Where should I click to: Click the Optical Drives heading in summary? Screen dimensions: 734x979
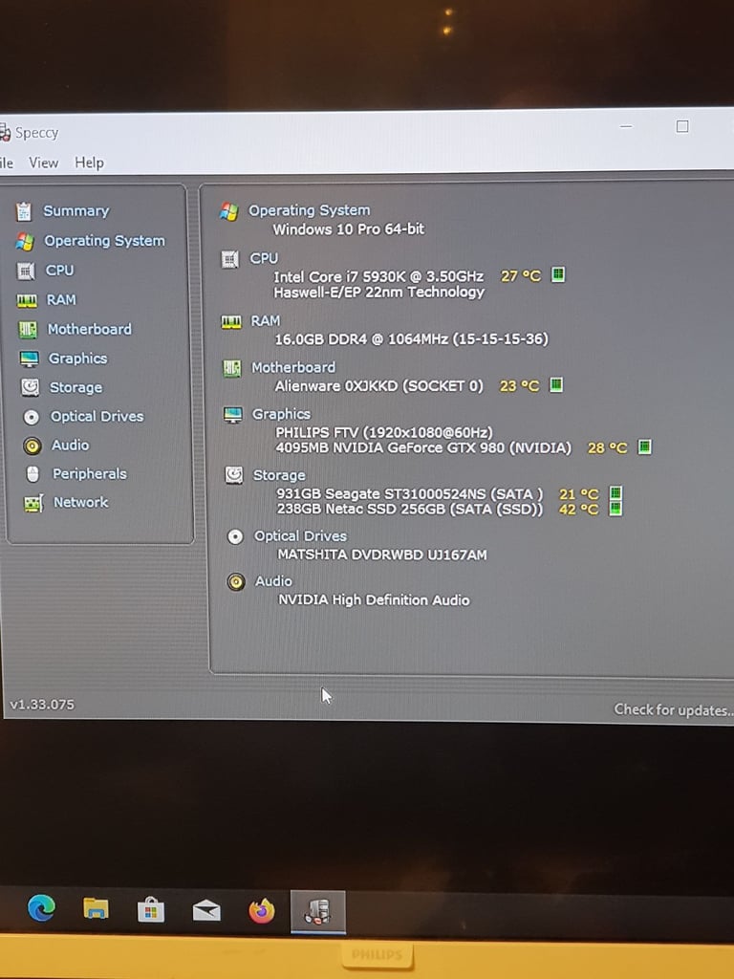pos(300,536)
